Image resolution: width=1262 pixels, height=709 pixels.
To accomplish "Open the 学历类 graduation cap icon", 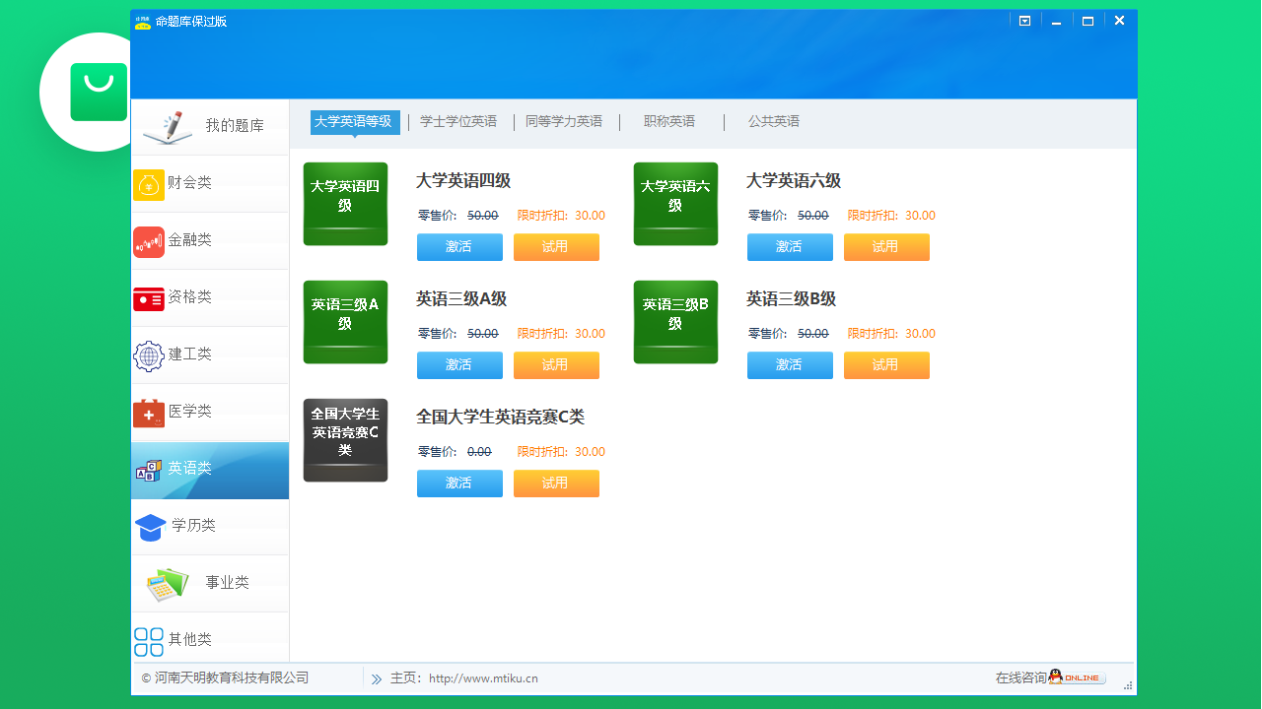I will point(149,527).
